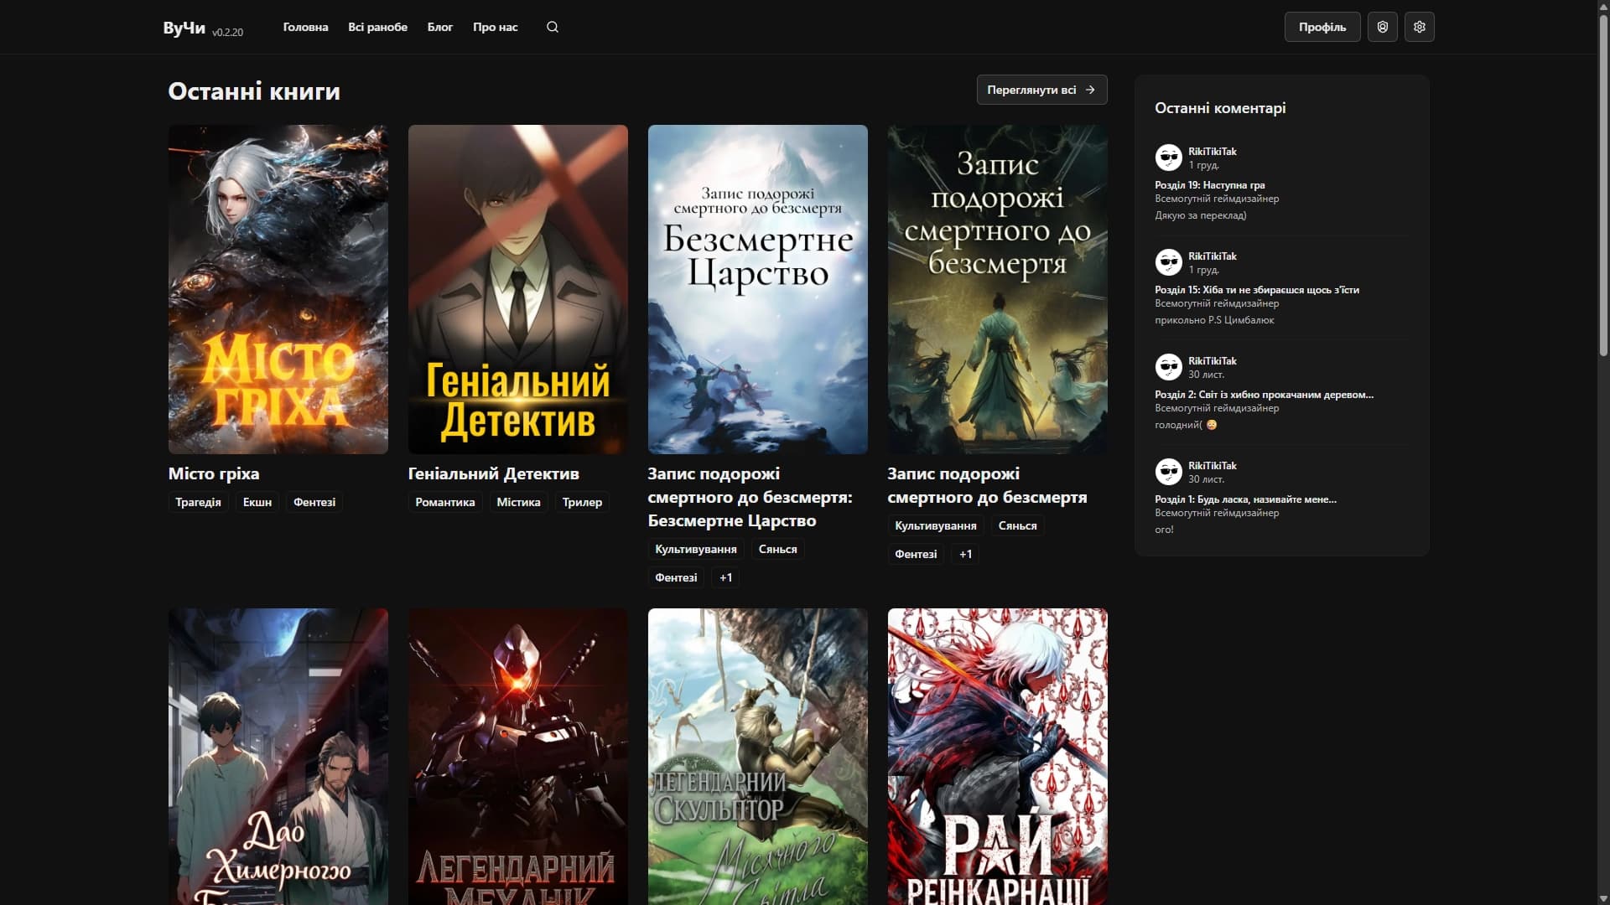Click Переглянути всі button
This screenshot has width=1610, height=905.
1041,90
